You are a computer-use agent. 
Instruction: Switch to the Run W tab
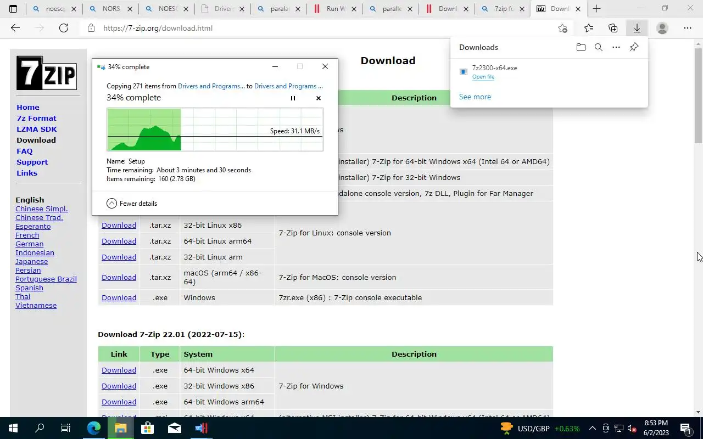point(334,9)
